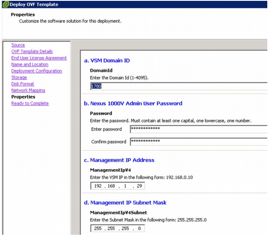The width and height of the screenshot is (269, 243).
Task: Go to Ready to Complete step
Action: click(30, 103)
